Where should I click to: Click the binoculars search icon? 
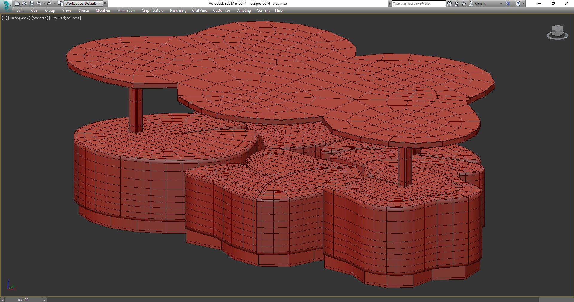449,4
